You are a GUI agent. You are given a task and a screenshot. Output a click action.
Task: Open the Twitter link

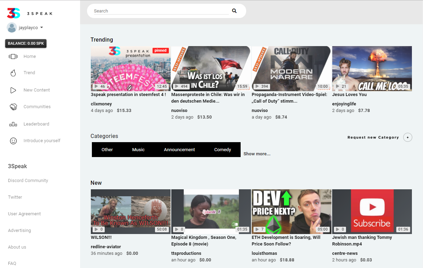coord(15,197)
